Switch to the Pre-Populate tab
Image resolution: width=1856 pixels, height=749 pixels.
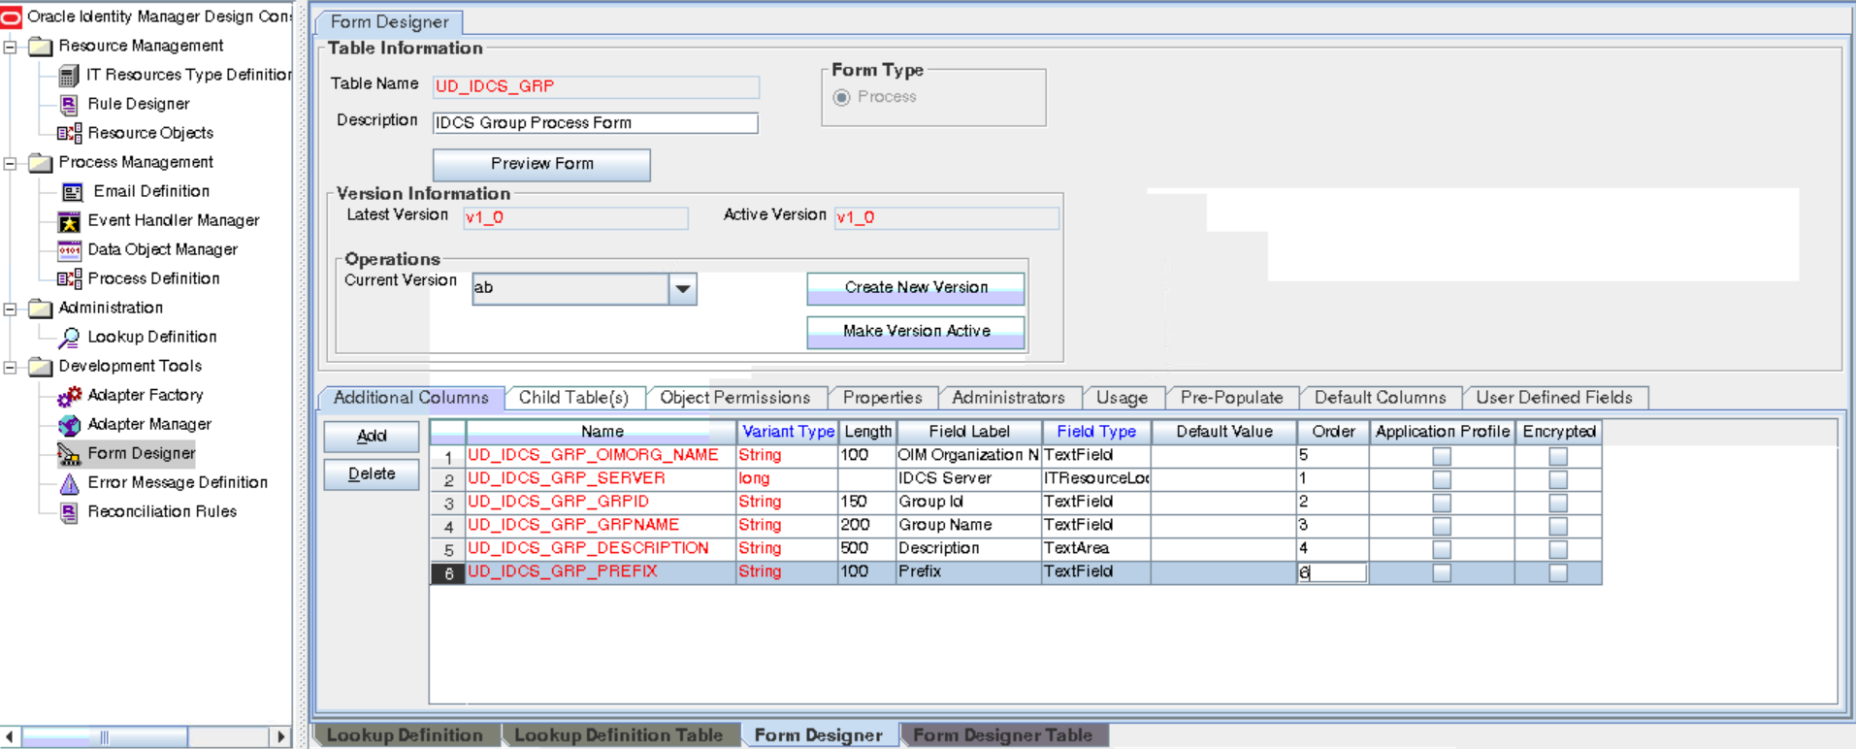[1231, 398]
